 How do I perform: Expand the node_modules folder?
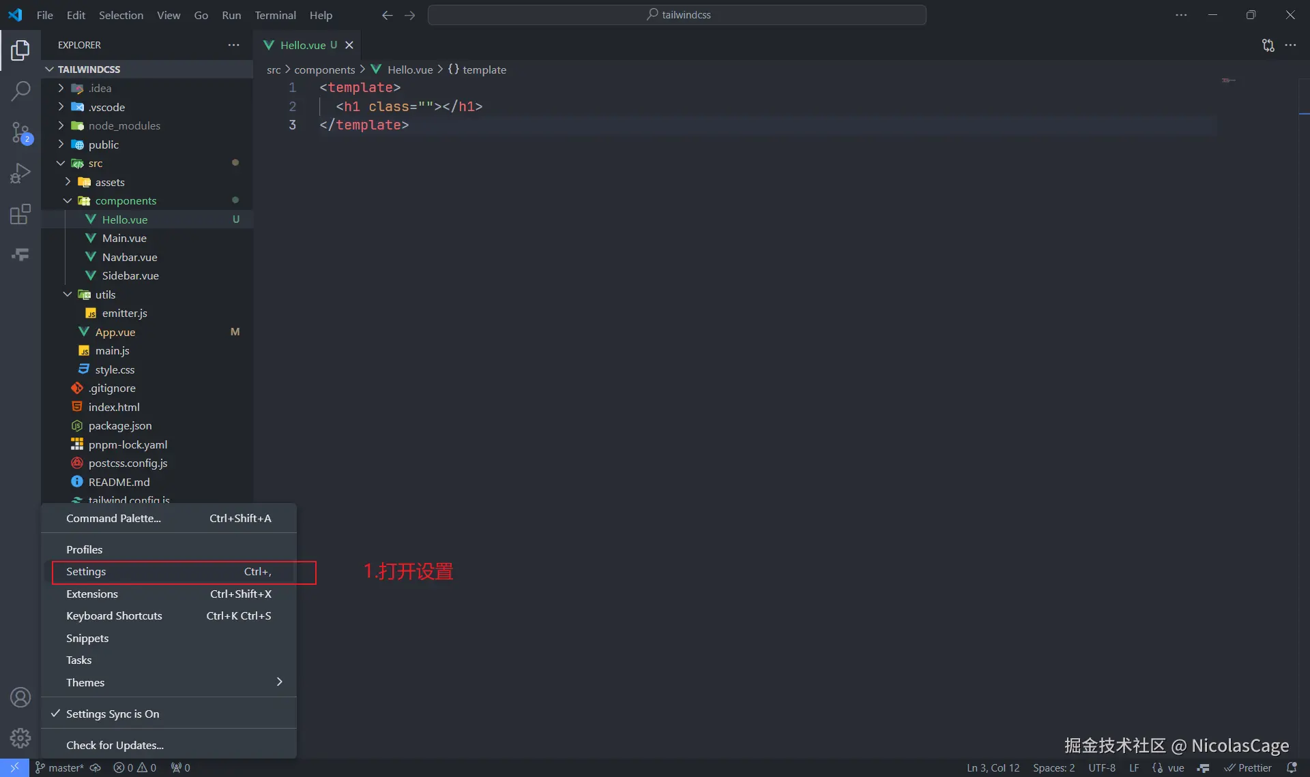point(124,125)
